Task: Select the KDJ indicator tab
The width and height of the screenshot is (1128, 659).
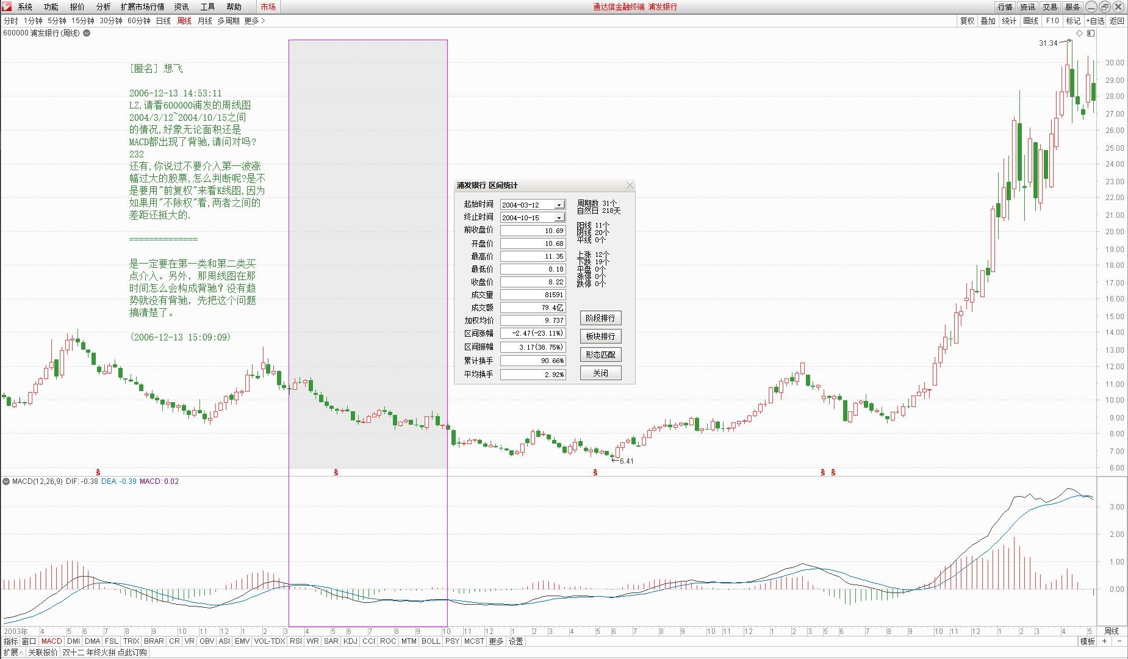Action: 350,641
